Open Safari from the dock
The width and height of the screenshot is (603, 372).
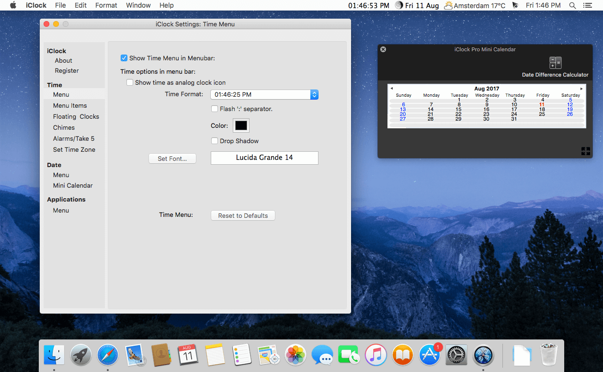tap(108, 355)
